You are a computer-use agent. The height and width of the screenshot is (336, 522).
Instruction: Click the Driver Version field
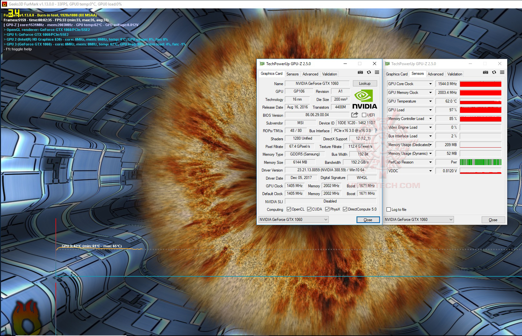coord(331,170)
